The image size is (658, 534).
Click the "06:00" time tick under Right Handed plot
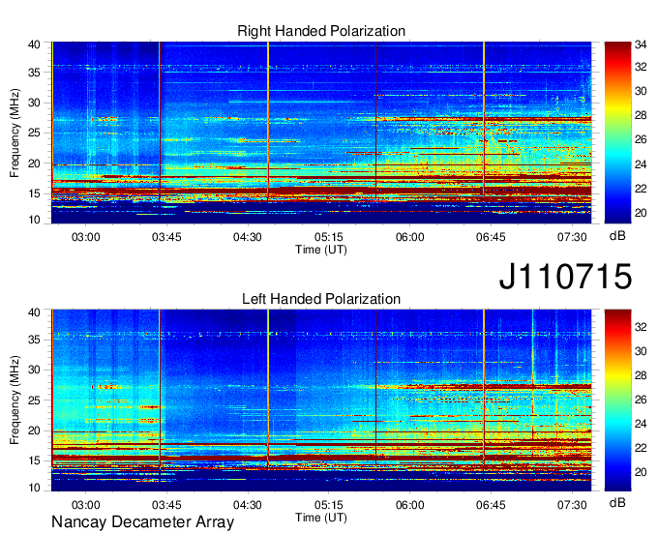pyautogui.click(x=409, y=237)
